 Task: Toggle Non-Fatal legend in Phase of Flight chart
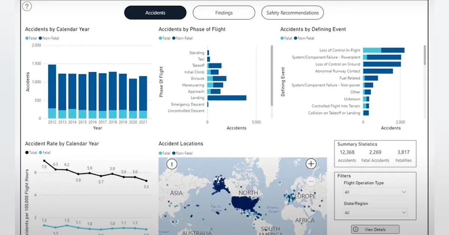click(182, 38)
